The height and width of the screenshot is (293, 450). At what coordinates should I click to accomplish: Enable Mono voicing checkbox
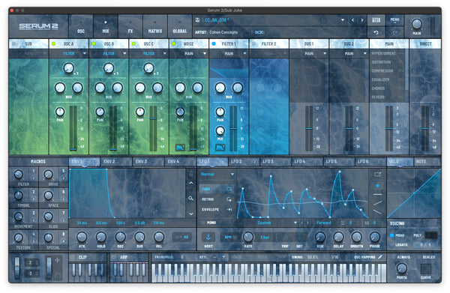coord(392,235)
